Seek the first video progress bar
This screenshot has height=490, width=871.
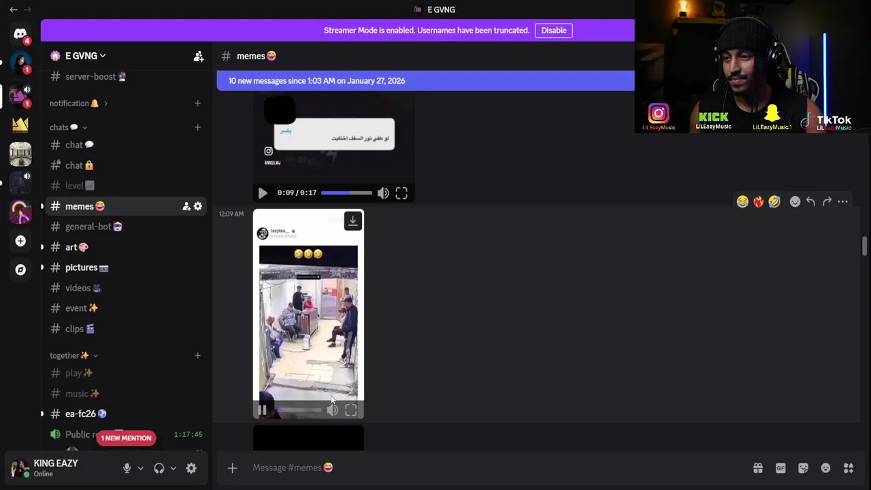pos(346,193)
